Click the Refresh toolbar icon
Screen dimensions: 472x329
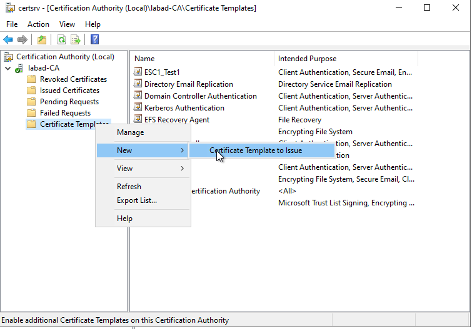click(x=61, y=40)
